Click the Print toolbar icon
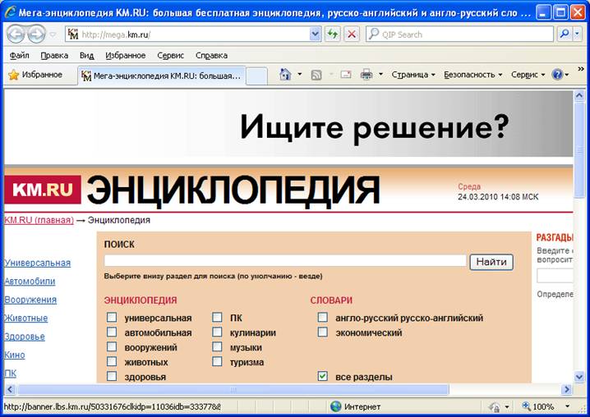Viewport: 590px width, 417px height. 366,75
